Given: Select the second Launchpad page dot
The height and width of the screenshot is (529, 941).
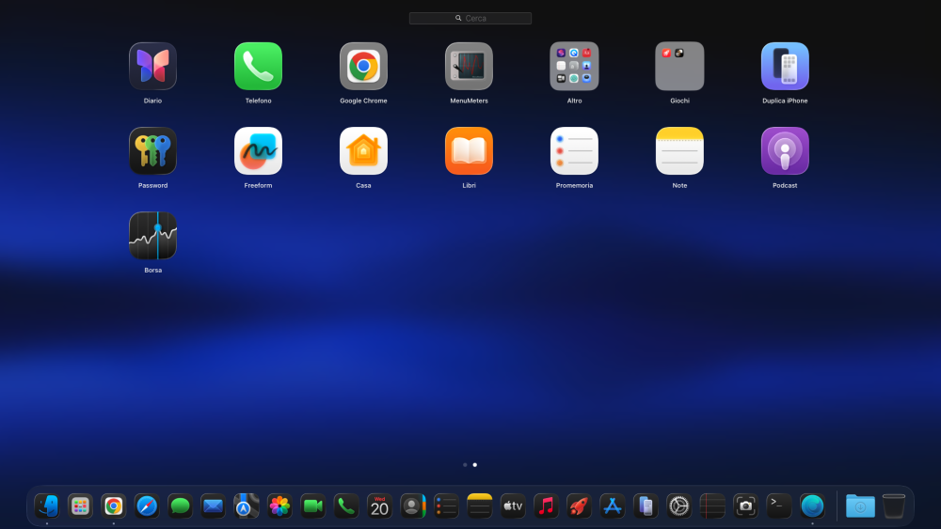Looking at the screenshot, I should [x=474, y=465].
